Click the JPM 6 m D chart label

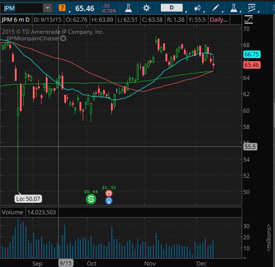16,20
